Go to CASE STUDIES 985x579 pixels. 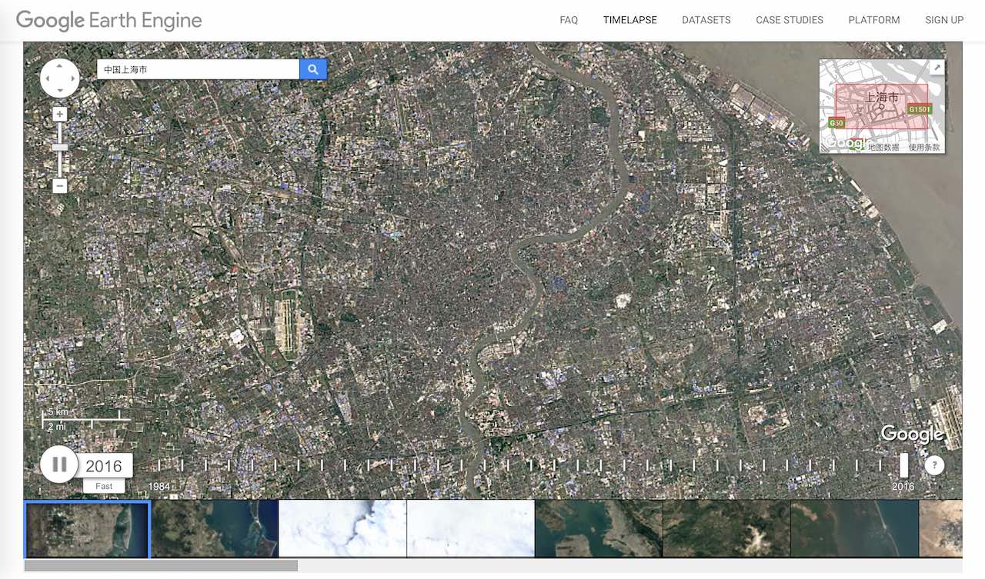[x=789, y=20]
